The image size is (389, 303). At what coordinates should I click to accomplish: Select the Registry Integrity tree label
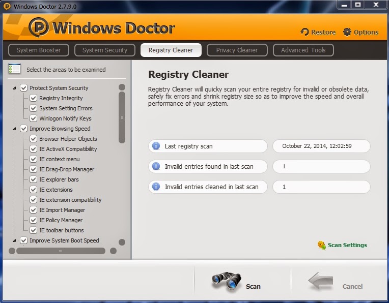pos(61,98)
